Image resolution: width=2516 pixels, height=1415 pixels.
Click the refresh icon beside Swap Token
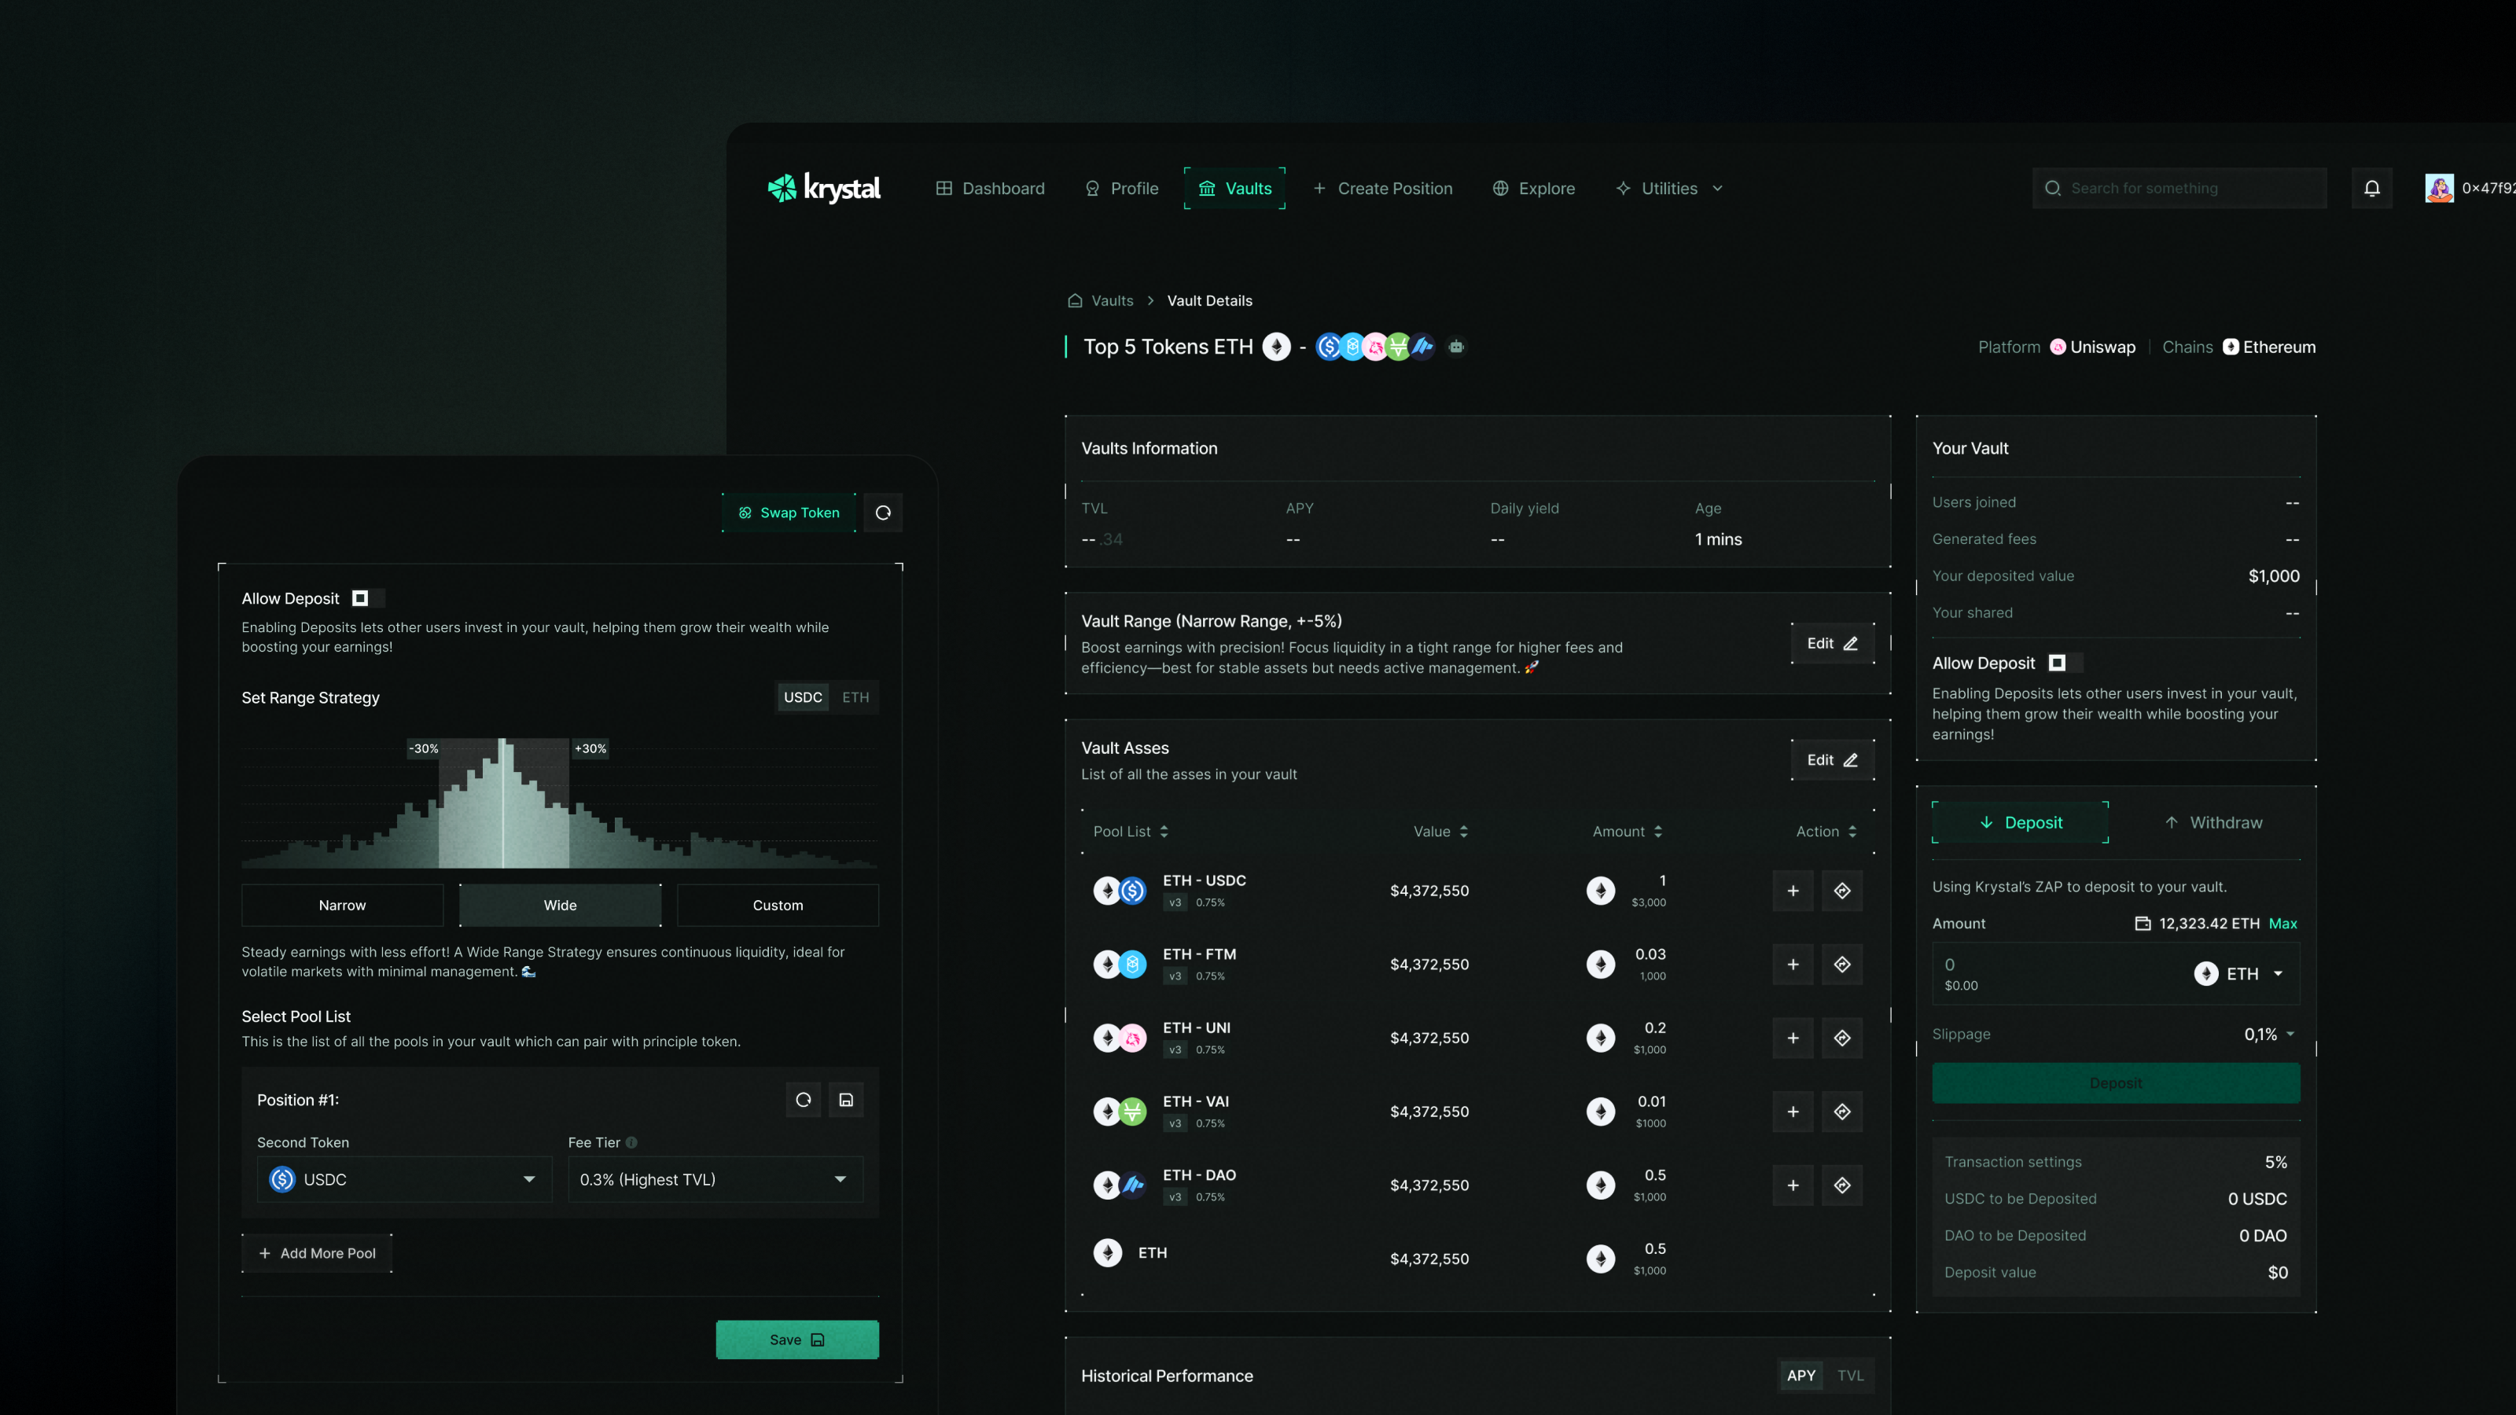883,513
